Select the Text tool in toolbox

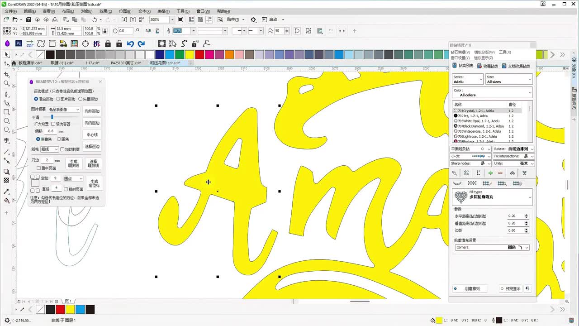(6, 140)
